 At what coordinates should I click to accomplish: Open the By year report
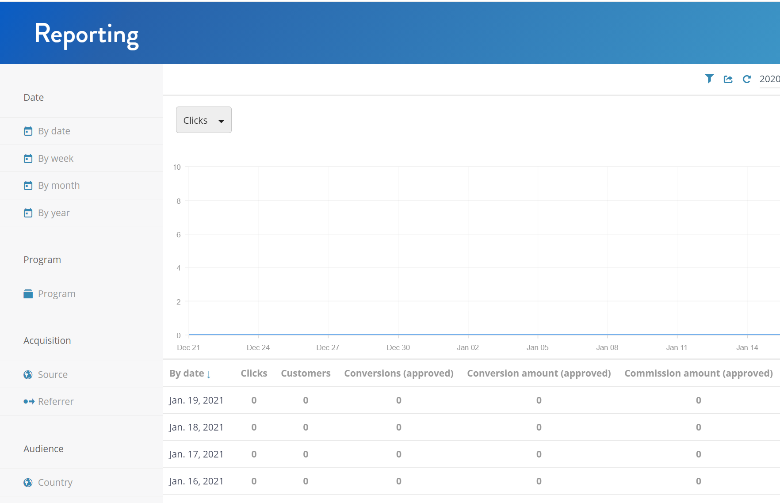[x=54, y=213]
